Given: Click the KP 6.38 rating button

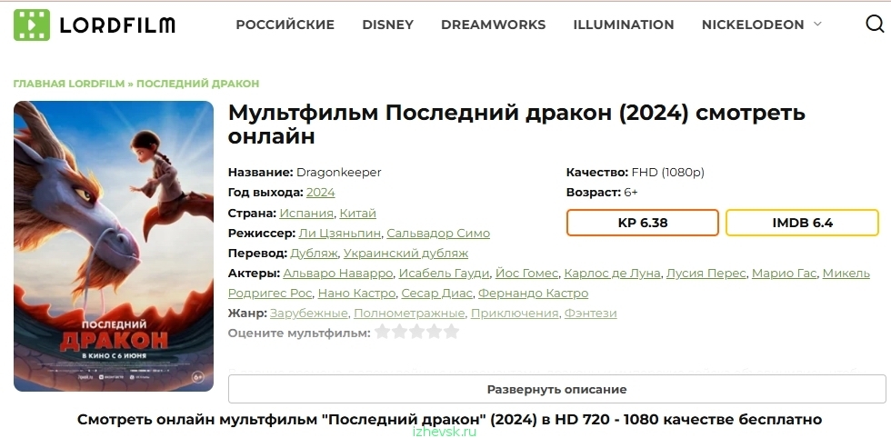Looking at the screenshot, I should tap(643, 223).
